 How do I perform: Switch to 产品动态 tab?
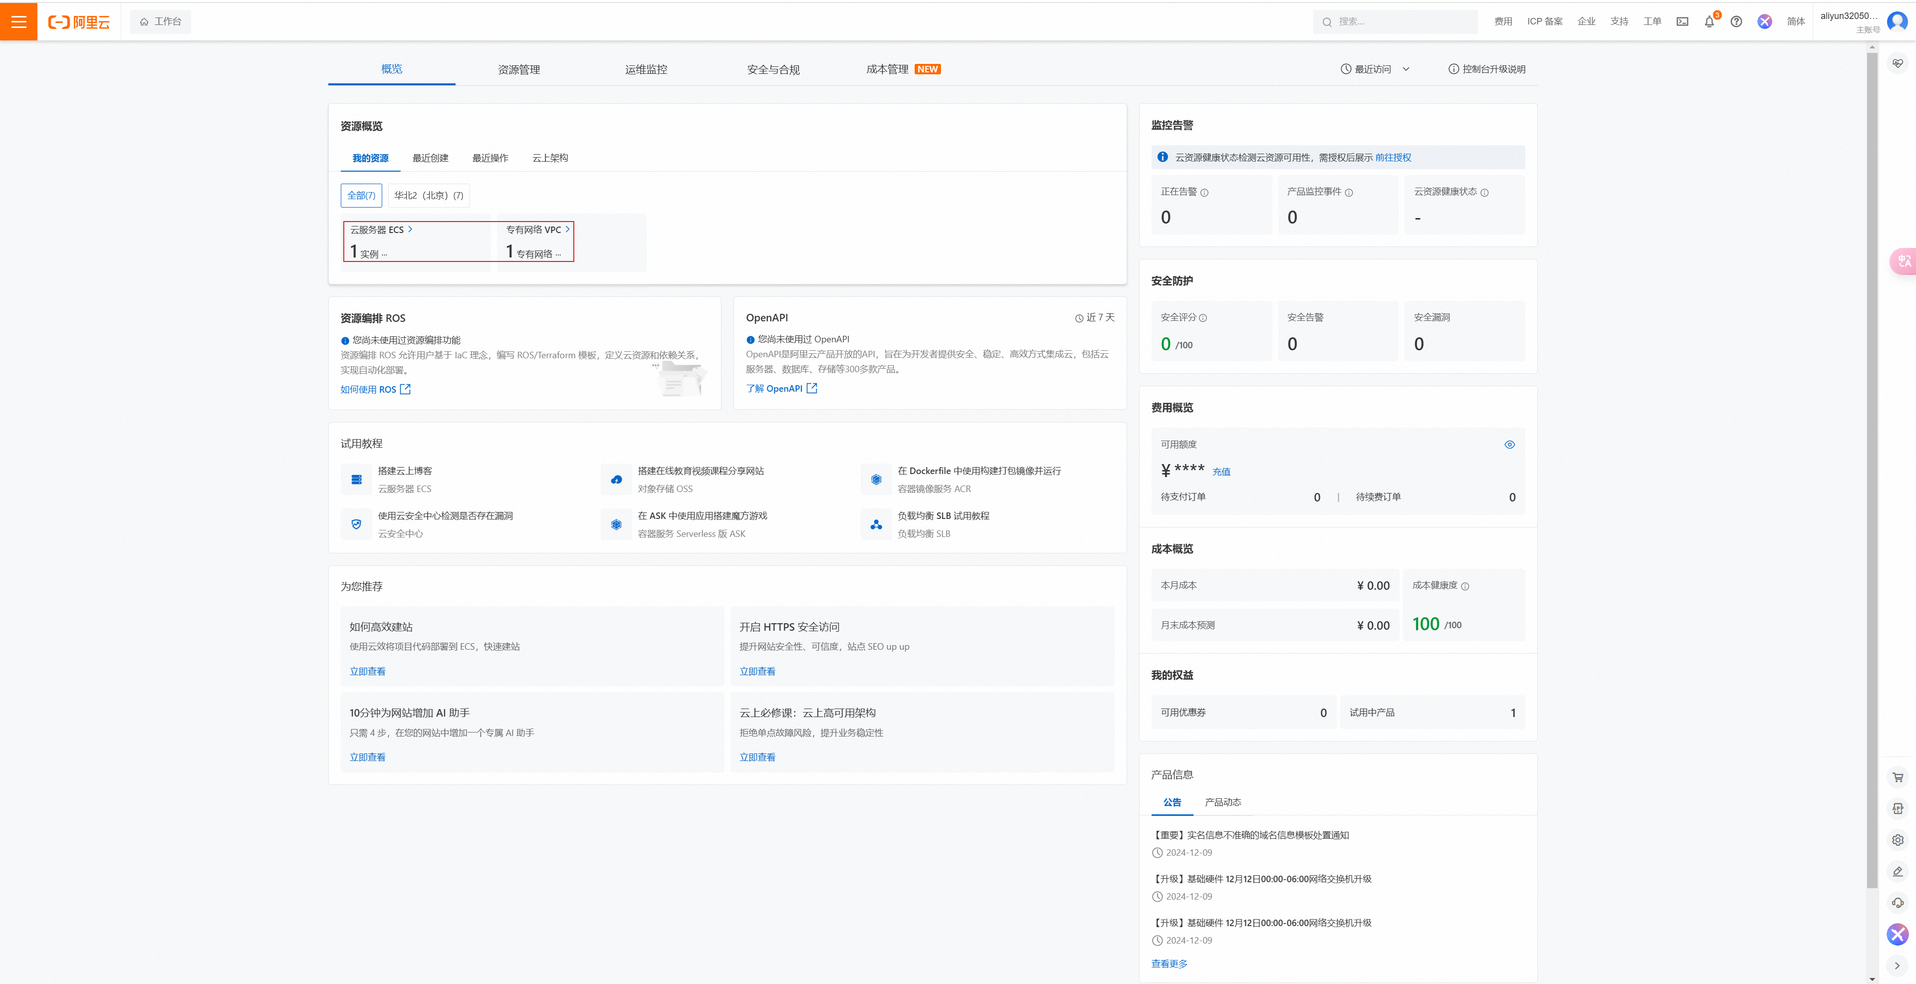(1223, 802)
